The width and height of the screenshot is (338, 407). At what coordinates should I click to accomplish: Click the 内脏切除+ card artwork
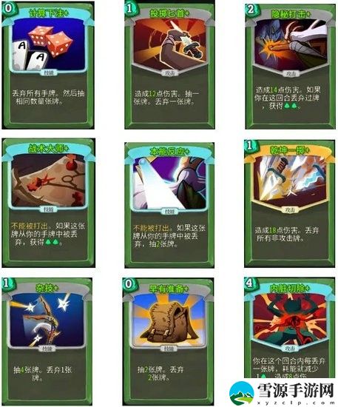pos(290,319)
